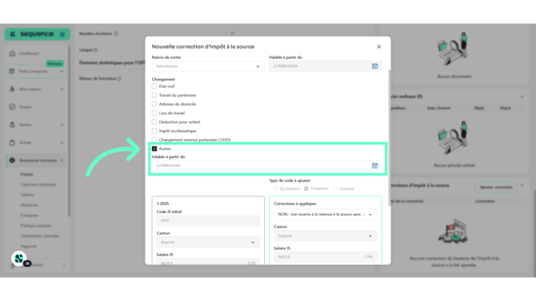The image size is (536, 301).
Task: Uncheck the Autres checkbox
Action: (x=154, y=149)
